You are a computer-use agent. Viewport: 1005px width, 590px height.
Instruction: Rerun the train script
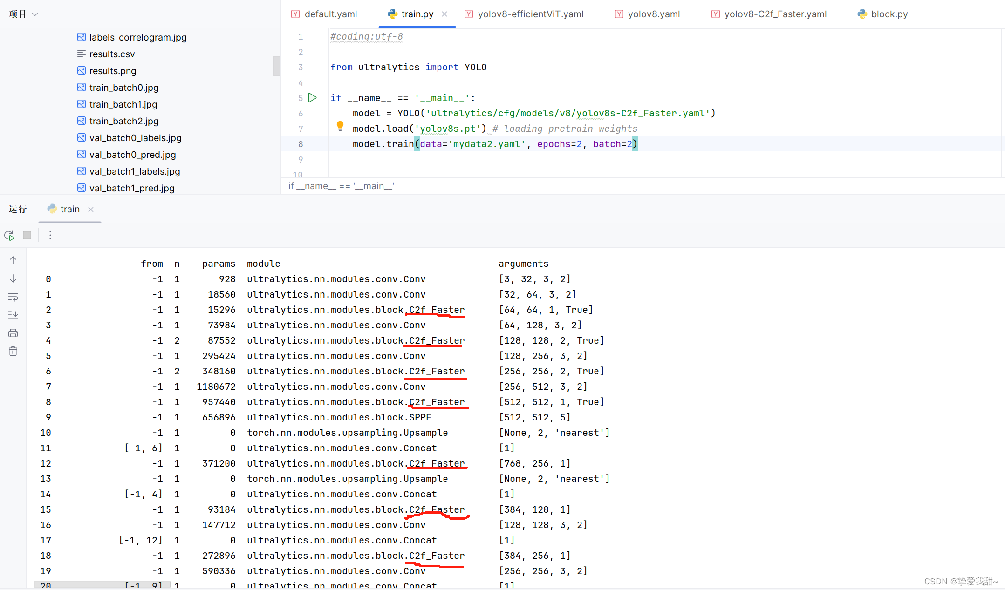point(9,236)
